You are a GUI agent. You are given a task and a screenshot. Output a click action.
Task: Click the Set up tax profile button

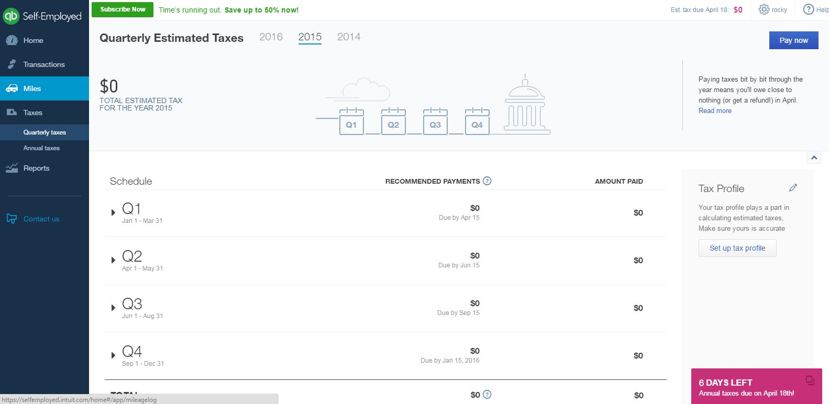(737, 248)
